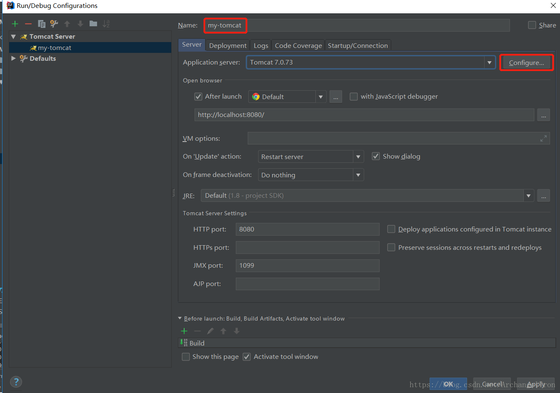The image size is (560, 393).
Task: Click the OK button
Action: 448,384
